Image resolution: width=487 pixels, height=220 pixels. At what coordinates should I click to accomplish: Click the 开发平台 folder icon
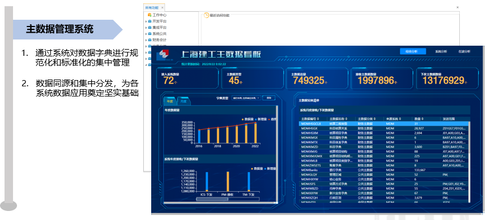point(149,21)
